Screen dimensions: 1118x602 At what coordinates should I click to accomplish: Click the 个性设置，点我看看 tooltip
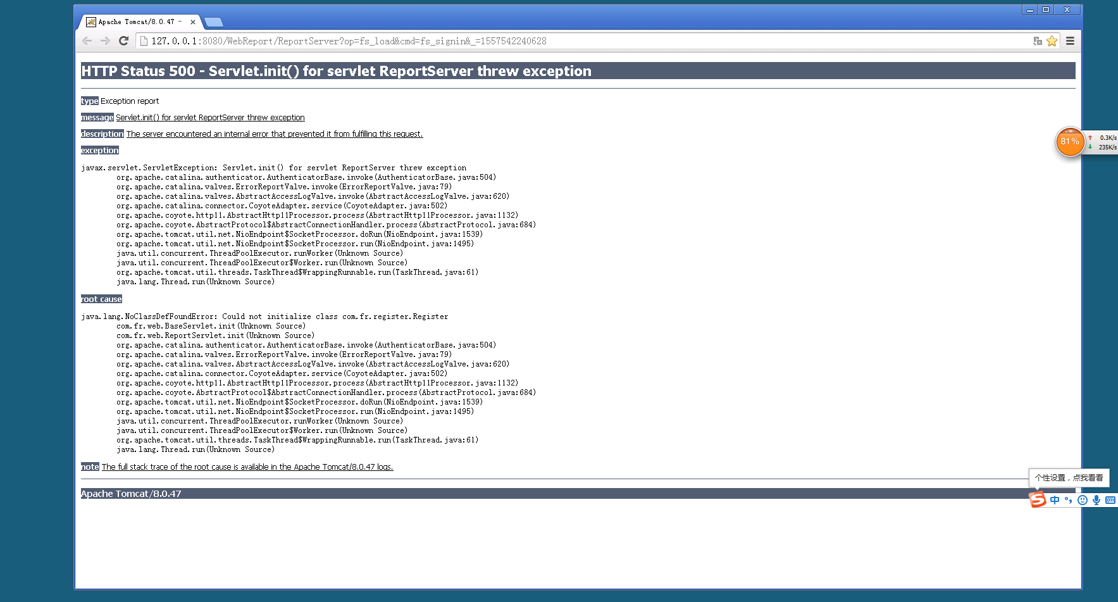[x=1069, y=478]
